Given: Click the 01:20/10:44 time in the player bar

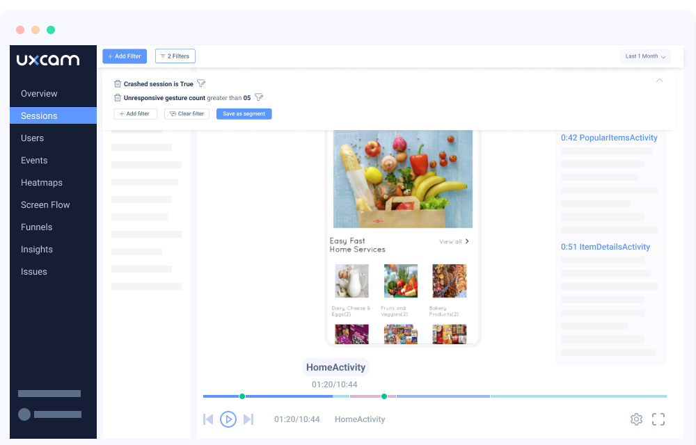Looking at the screenshot, I should pos(297,419).
